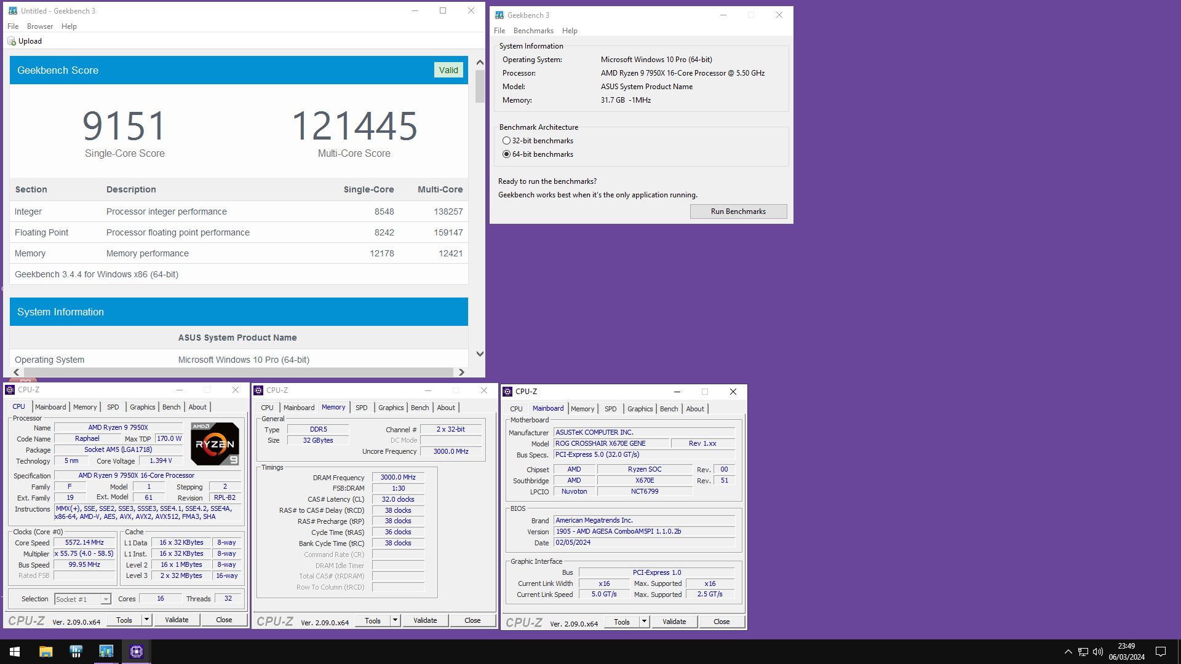Click the Valid badge in Geekbench Score
1181x664 pixels.
pyautogui.click(x=448, y=70)
